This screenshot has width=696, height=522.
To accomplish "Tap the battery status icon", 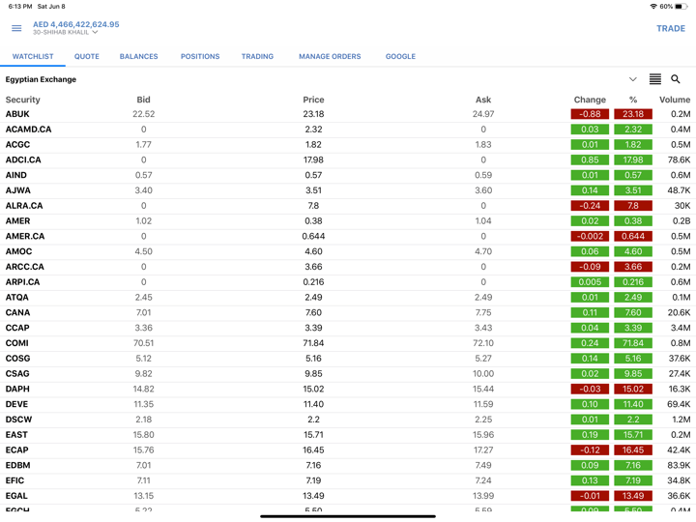I will coord(681,7).
